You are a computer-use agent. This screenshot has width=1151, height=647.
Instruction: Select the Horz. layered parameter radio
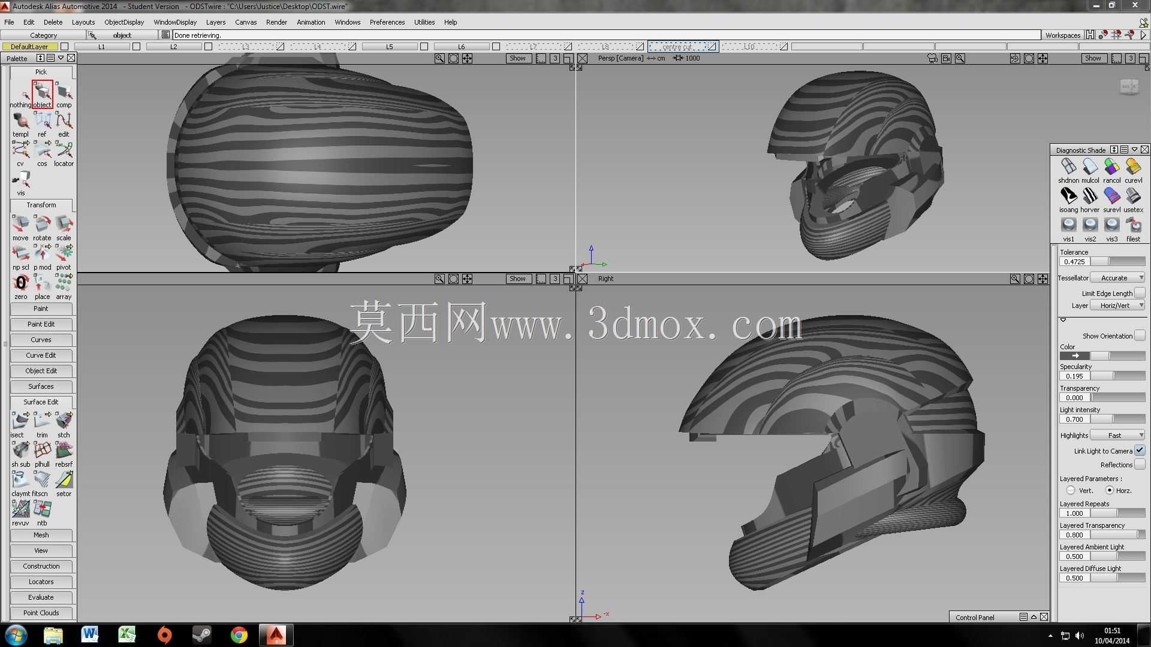1110,490
